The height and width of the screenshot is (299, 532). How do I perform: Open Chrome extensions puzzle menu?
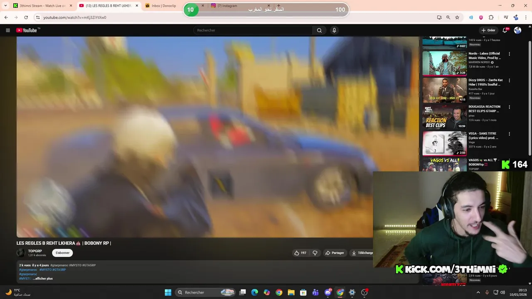click(491, 17)
